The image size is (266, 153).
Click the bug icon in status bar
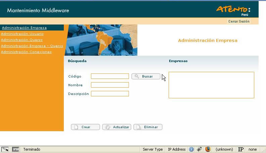[x=199, y=149]
